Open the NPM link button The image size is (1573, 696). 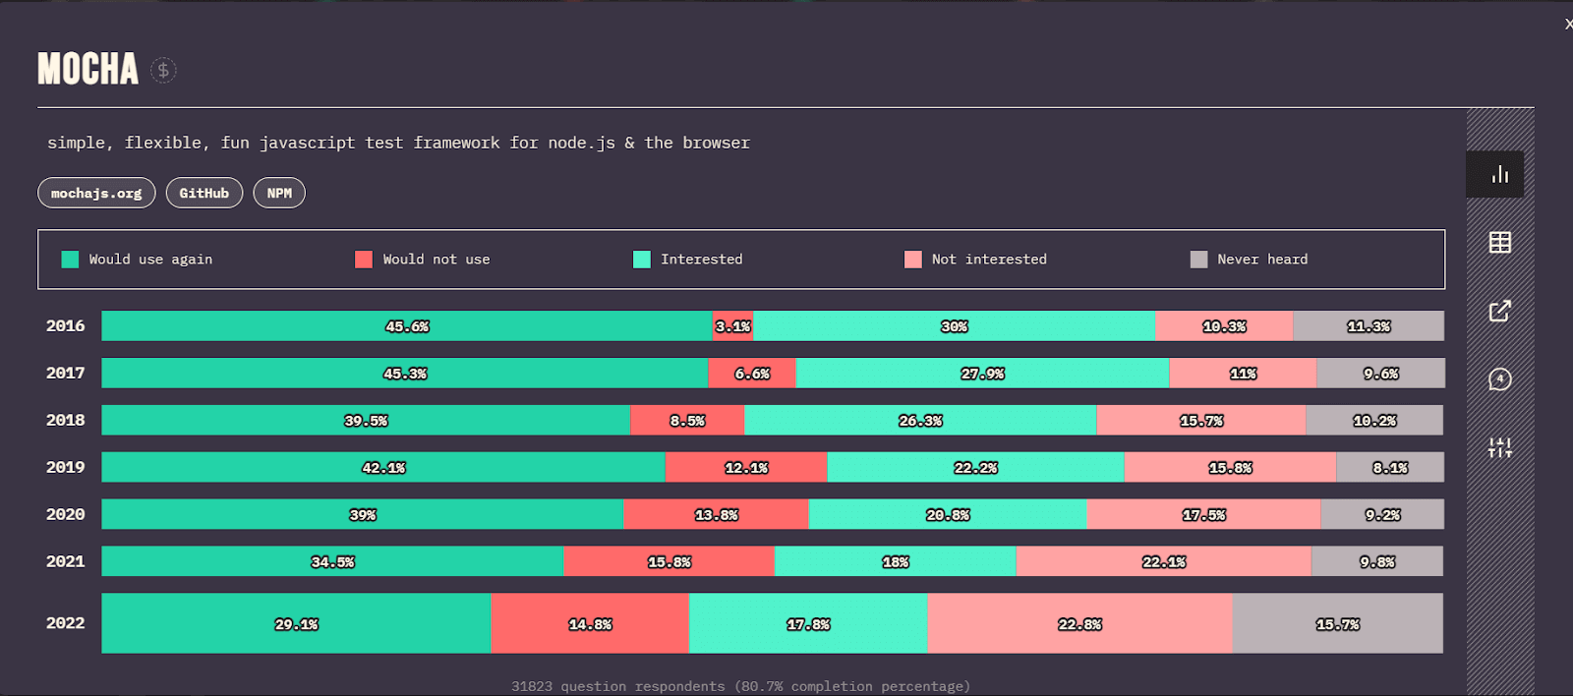pos(279,193)
